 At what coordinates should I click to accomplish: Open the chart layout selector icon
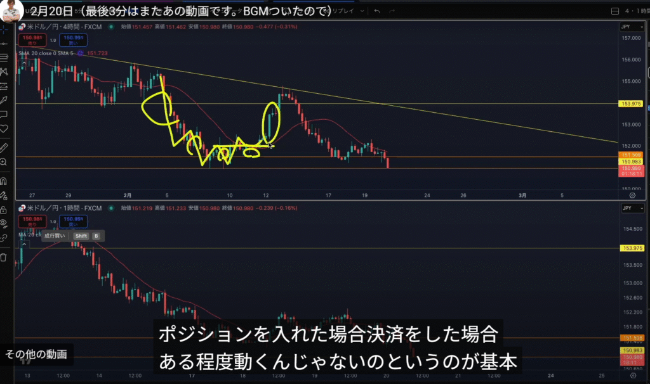[615, 11]
